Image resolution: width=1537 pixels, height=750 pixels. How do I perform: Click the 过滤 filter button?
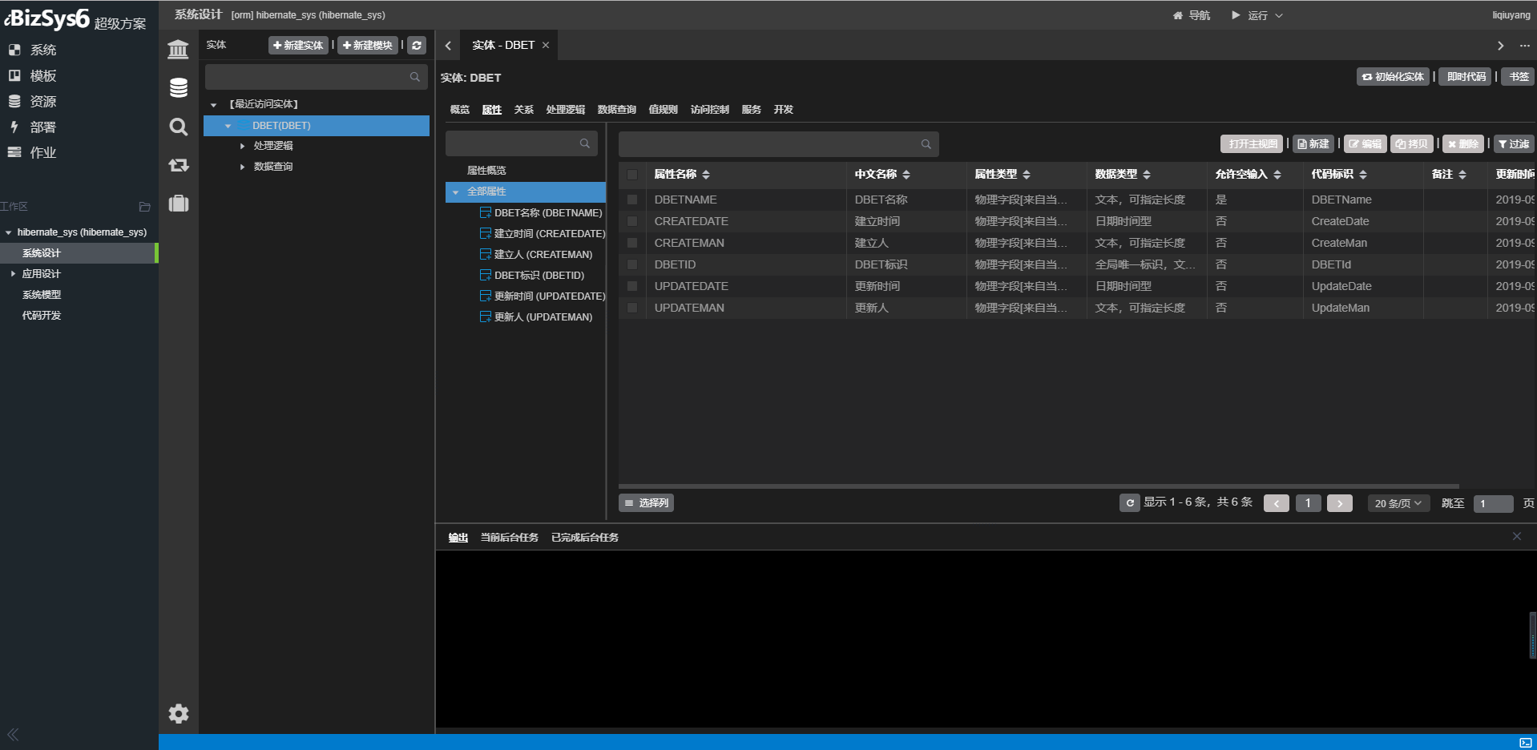(x=1514, y=144)
